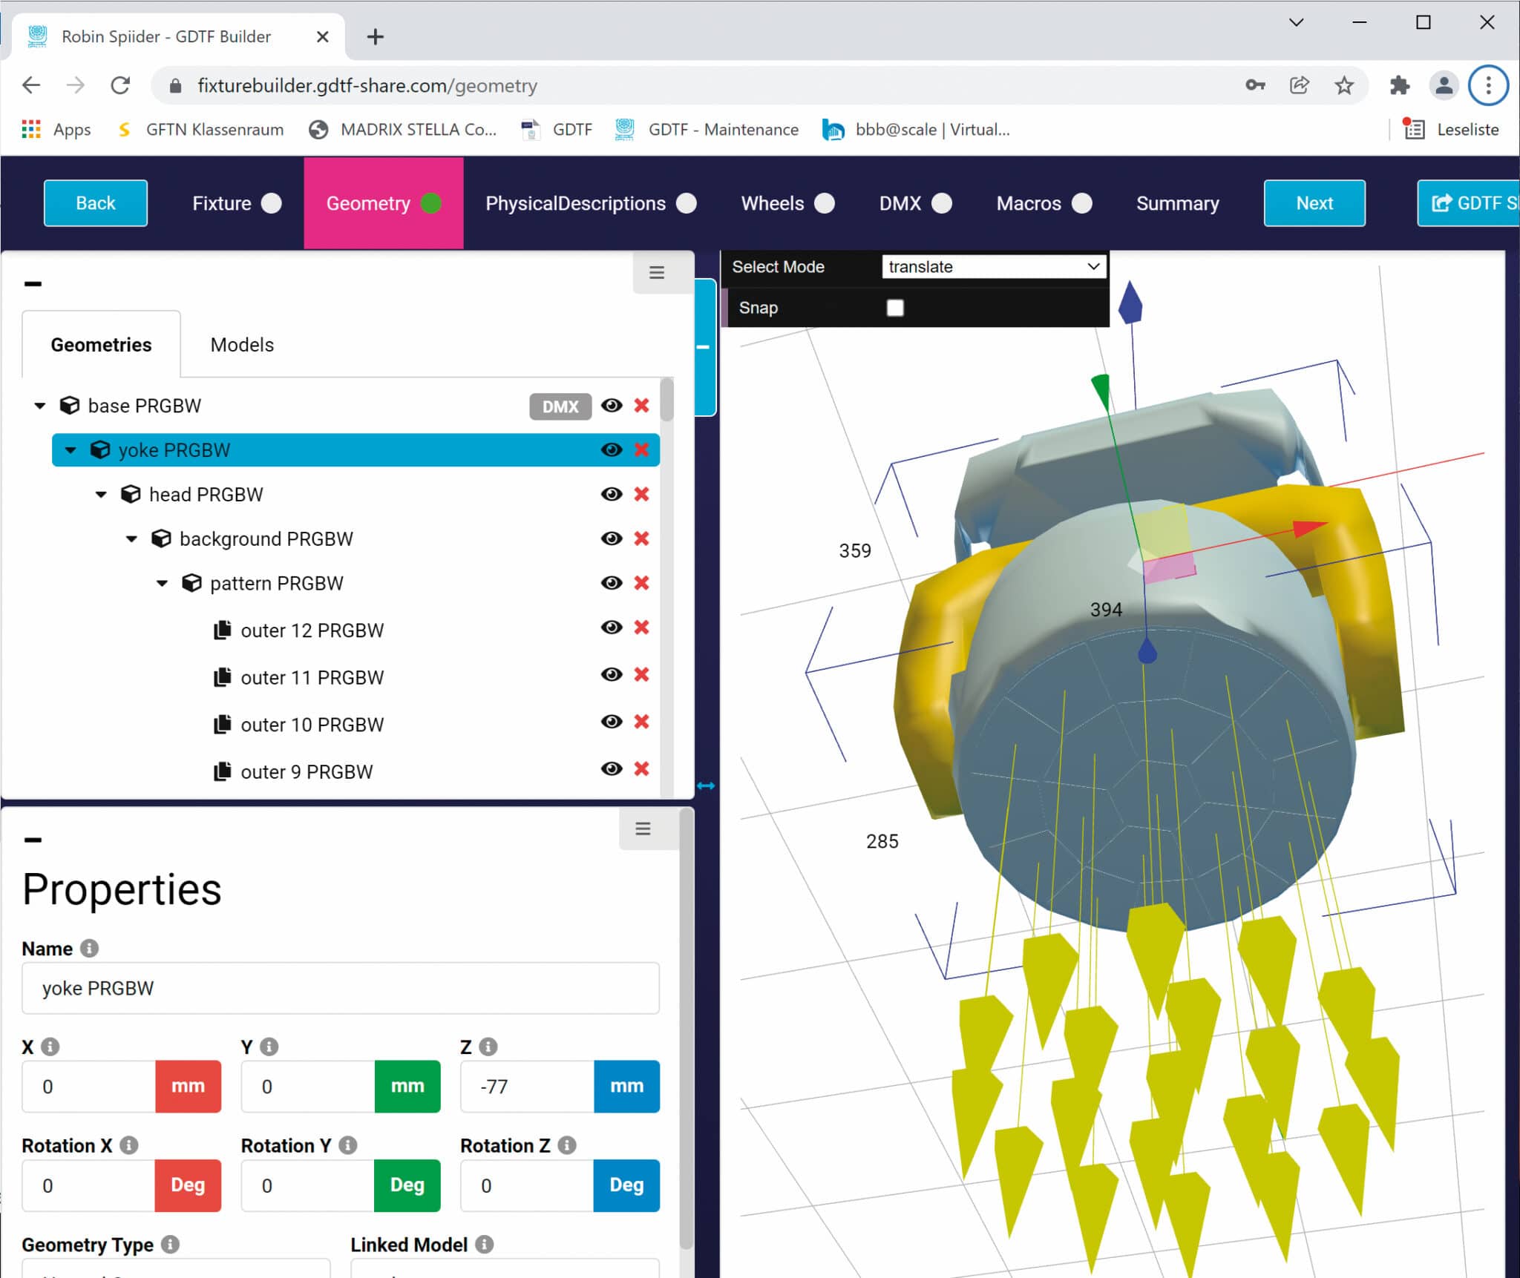The width and height of the screenshot is (1520, 1278).
Task: Bookmark page with star icon
Action: [1344, 85]
